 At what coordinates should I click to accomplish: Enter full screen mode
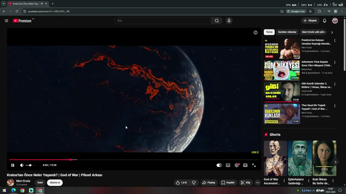pos(254,165)
